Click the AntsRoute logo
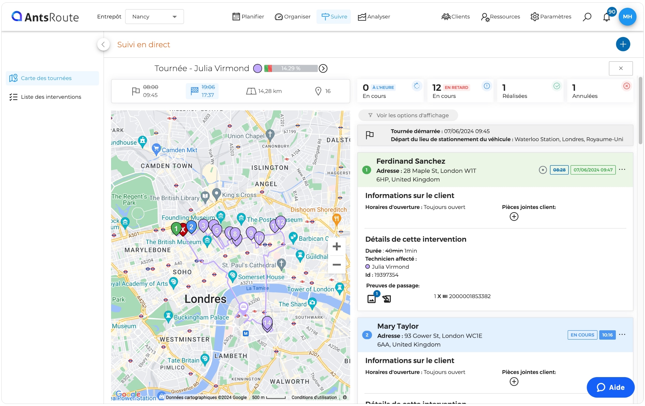 click(45, 17)
